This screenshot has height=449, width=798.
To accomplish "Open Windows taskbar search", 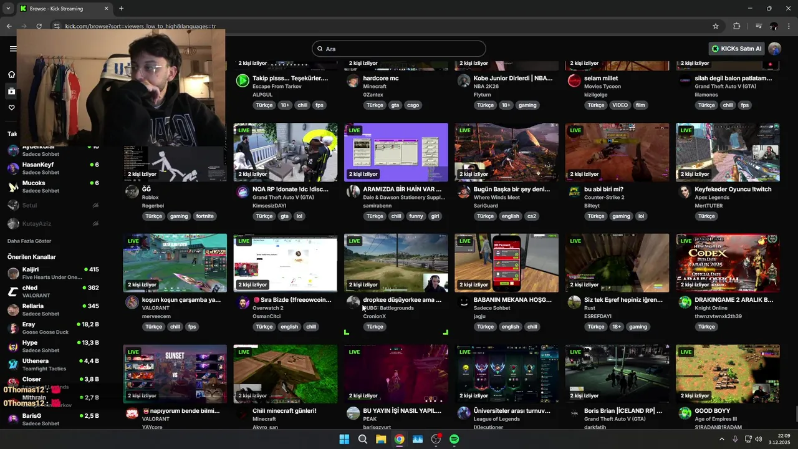I will [x=362, y=439].
